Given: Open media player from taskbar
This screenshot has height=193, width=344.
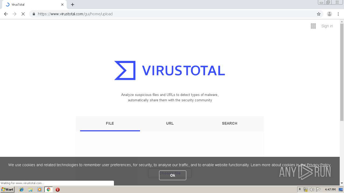Looking at the screenshot, I should click(40, 190).
